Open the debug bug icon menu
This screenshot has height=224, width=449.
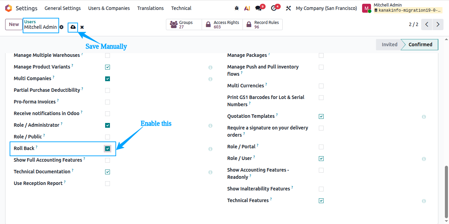tap(236, 8)
